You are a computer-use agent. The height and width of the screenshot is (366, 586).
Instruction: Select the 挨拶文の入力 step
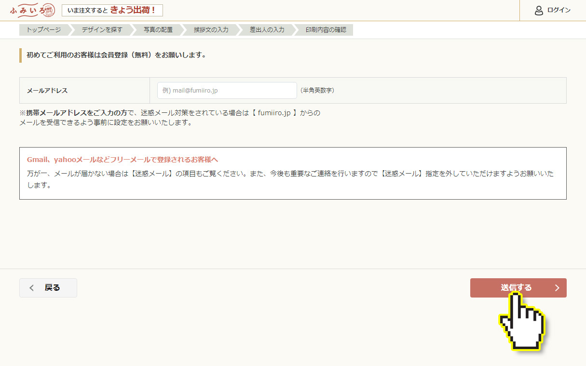click(211, 30)
